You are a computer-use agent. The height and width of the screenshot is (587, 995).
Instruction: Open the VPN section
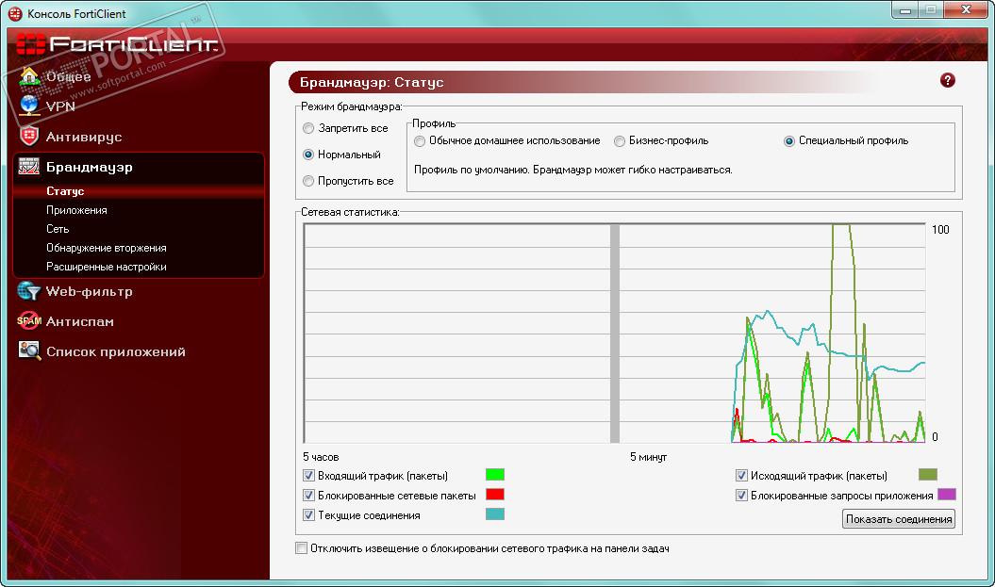(60, 106)
